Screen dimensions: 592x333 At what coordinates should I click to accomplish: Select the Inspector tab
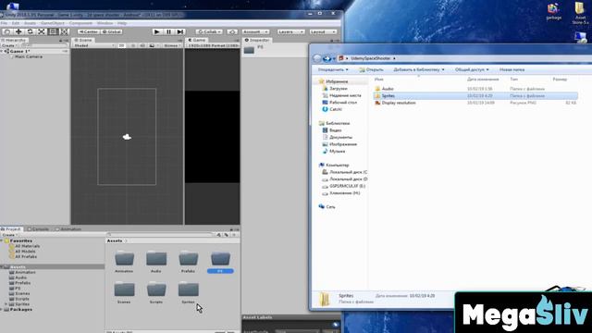(x=257, y=40)
